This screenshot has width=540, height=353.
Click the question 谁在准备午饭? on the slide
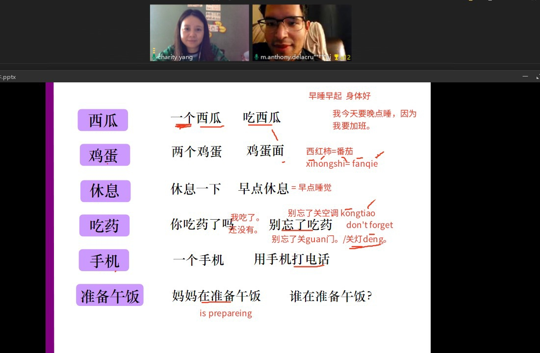[x=331, y=296]
